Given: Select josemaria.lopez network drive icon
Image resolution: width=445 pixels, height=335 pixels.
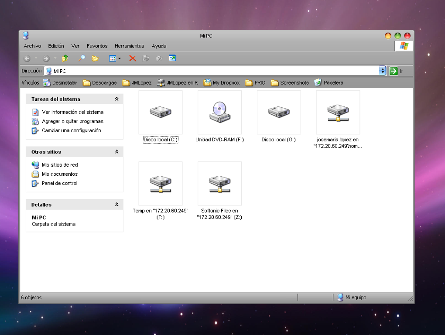Looking at the screenshot, I should [338, 113].
